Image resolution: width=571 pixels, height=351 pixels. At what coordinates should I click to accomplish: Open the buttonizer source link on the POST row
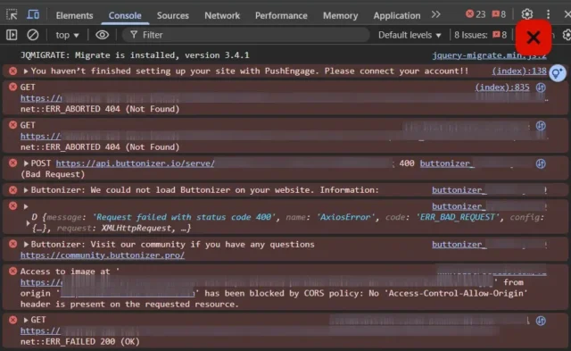[x=447, y=163]
